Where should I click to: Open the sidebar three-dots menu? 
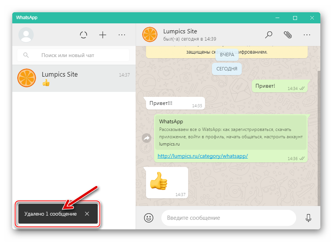122,35
